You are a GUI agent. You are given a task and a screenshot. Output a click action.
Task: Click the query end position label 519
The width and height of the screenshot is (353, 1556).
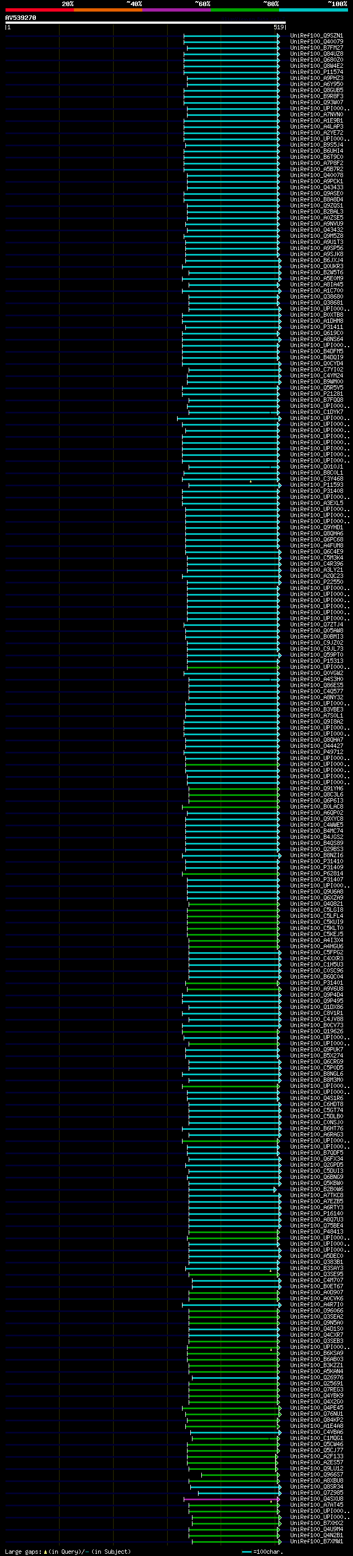[x=278, y=27]
